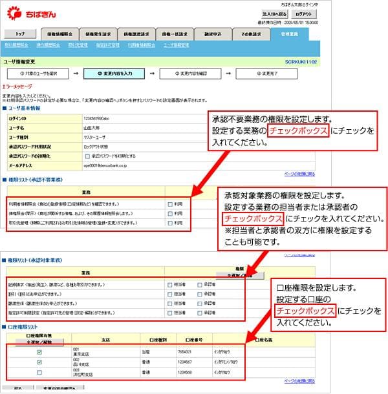
Task: Check 担当者 for 記録請求 business
Action: (x=169, y=284)
